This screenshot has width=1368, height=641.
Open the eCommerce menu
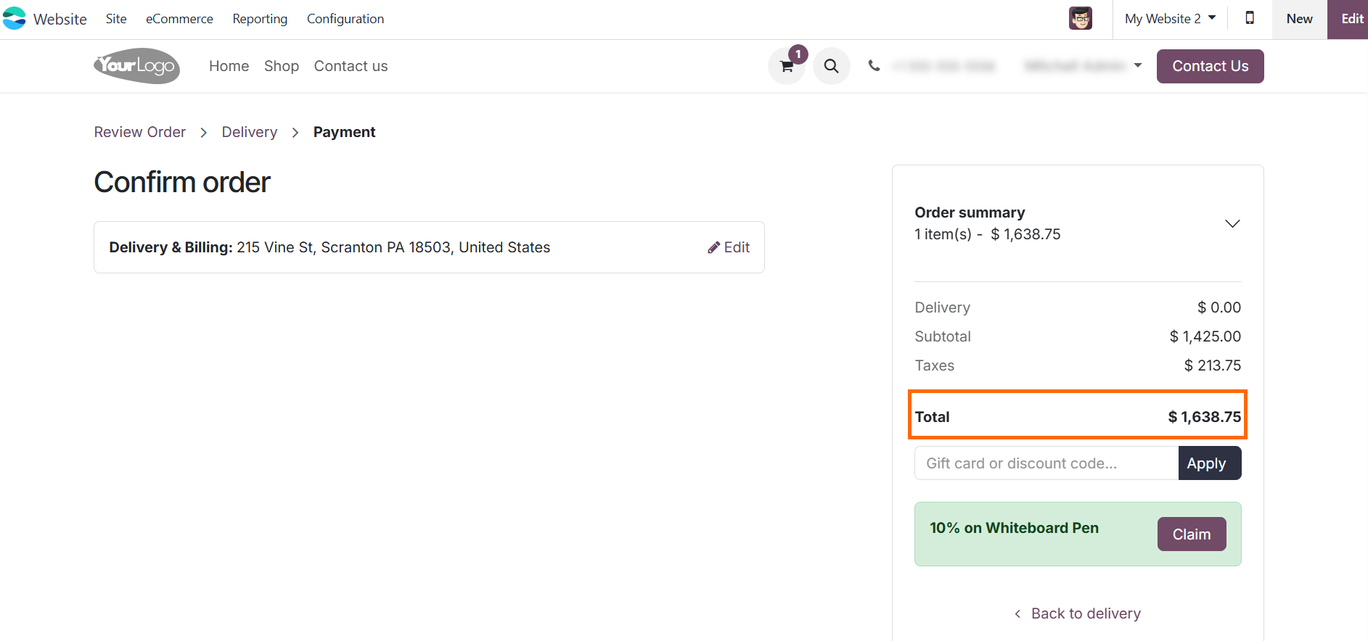(x=179, y=19)
